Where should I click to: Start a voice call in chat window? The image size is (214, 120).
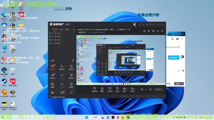pyautogui.click(x=173, y=39)
